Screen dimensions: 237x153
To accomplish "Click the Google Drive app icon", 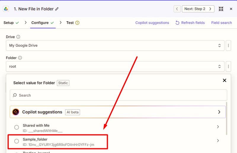I will click(6, 9).
